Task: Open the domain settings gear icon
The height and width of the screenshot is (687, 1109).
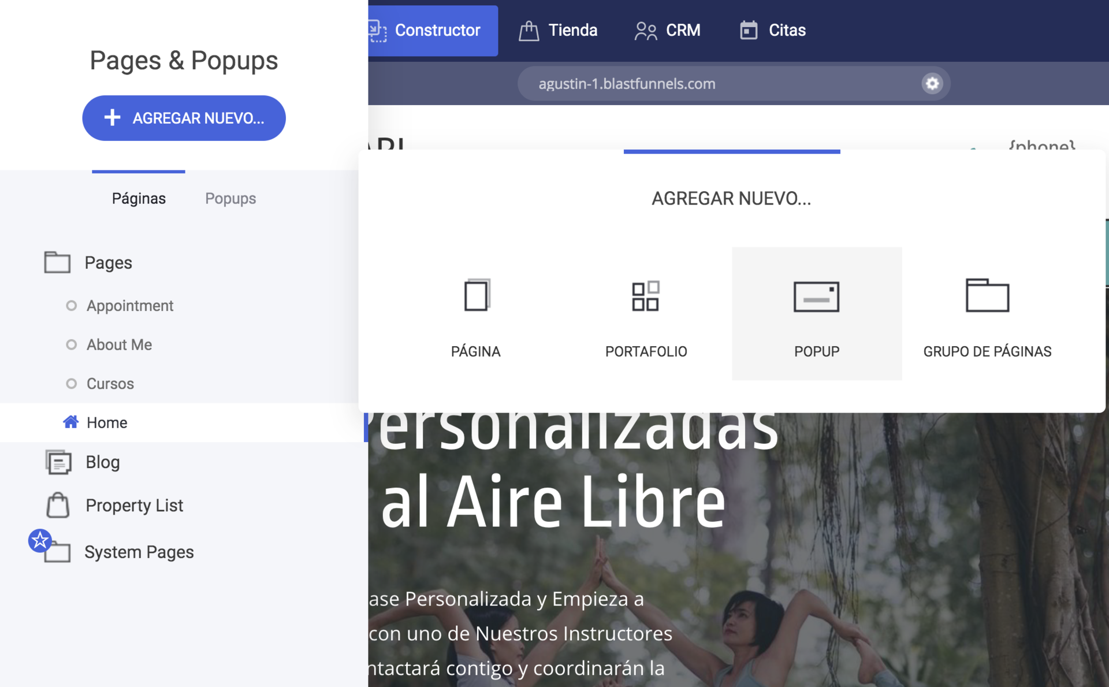Action: point(932,83)
